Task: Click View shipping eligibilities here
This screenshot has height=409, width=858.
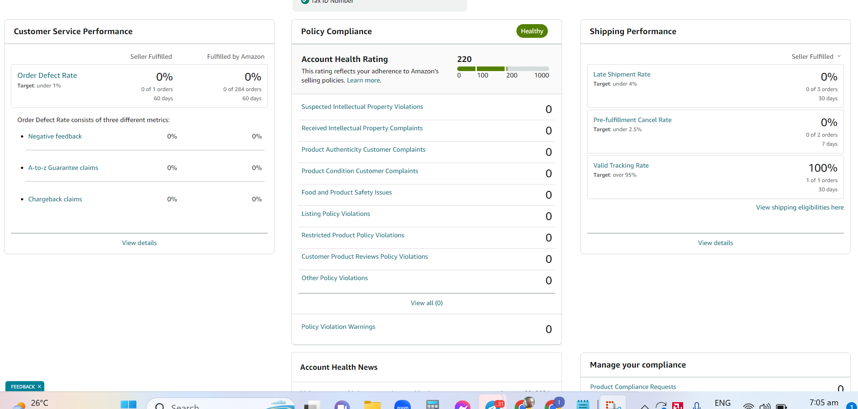Action: 800,207
